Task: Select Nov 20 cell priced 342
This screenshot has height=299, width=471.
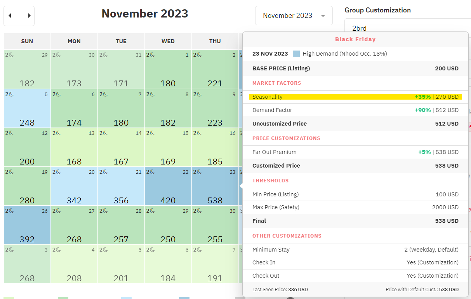Action: coord(74,187)
